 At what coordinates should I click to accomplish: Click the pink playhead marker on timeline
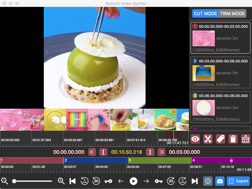point(232,160)
